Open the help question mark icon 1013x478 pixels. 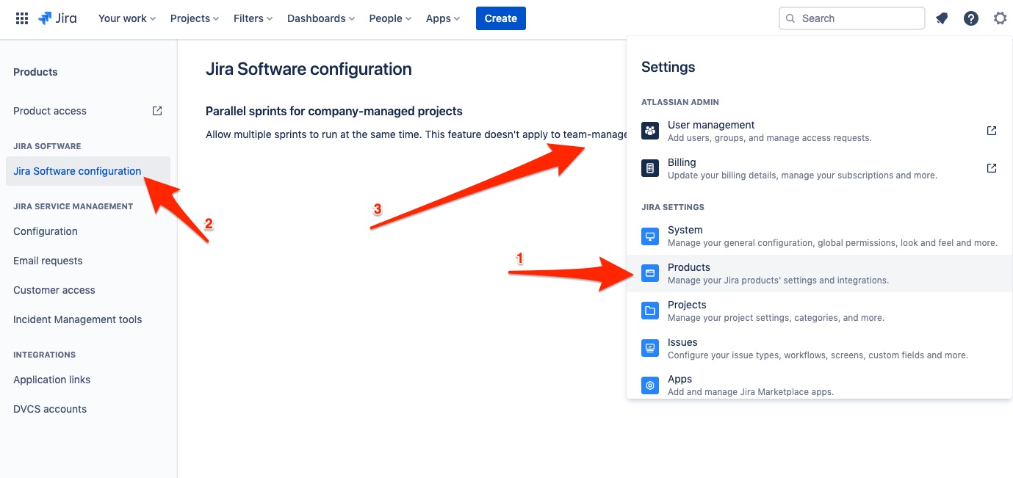coord(971,18)
